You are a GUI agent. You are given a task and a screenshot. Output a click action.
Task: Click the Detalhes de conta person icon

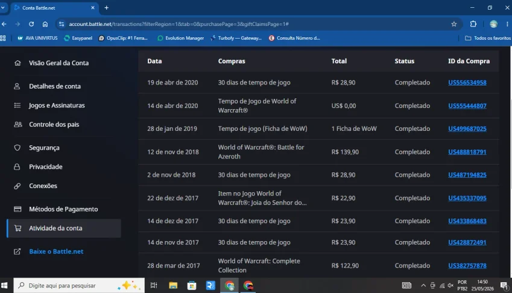(17, 86)
